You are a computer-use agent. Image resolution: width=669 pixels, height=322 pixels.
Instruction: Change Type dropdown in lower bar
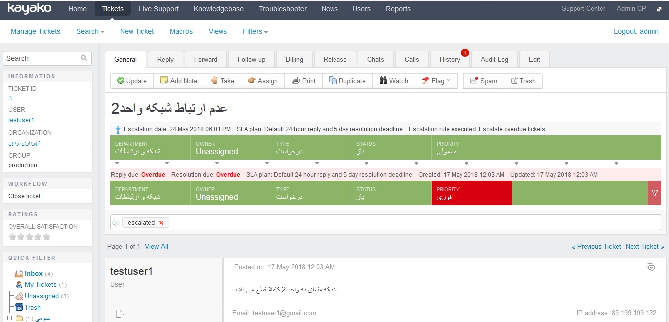(x=311, y=193)
